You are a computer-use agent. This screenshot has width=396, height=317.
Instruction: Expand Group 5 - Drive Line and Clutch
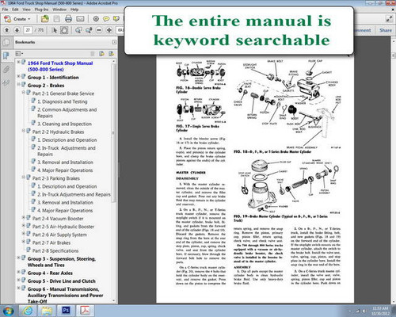point(18,280)
